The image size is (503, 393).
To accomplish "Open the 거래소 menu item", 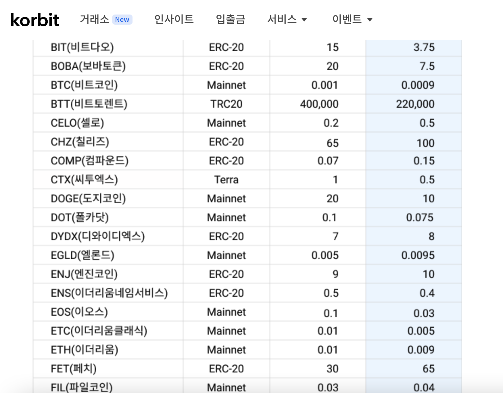I will (x=94, y=19).
